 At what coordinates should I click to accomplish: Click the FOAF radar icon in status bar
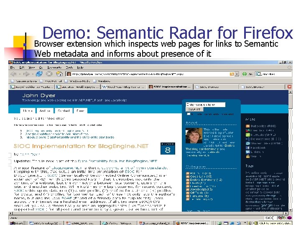[x=281, y=218]
